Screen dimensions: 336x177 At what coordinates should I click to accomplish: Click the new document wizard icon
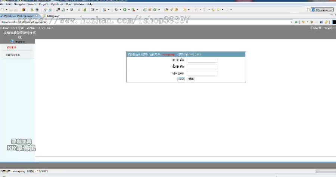click(105, 10)
